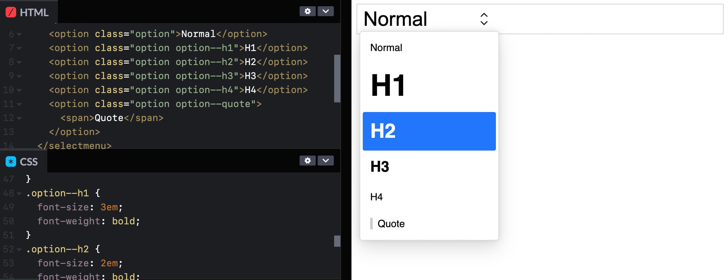Choose H4 from the select options
The width and height of the screenshot is (728, 280).
(376, 196)
